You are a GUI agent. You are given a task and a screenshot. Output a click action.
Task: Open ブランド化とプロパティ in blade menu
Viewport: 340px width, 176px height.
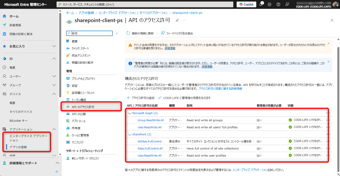[x=83, y=79]
